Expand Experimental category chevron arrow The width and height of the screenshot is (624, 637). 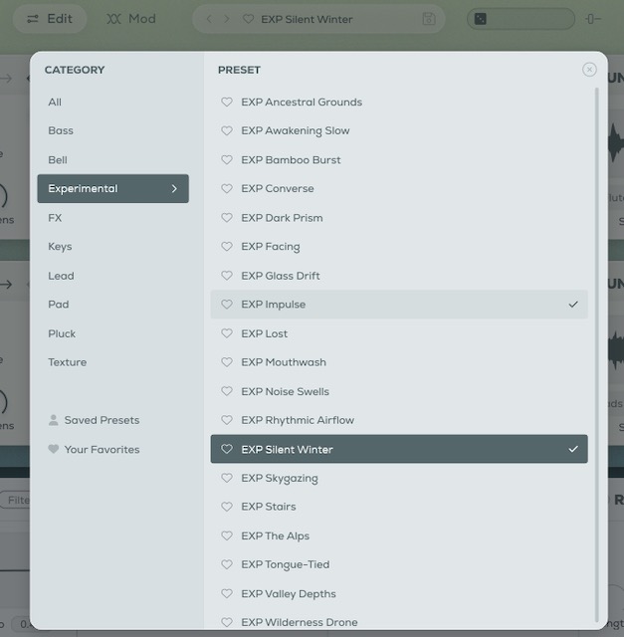click(174, 189)
